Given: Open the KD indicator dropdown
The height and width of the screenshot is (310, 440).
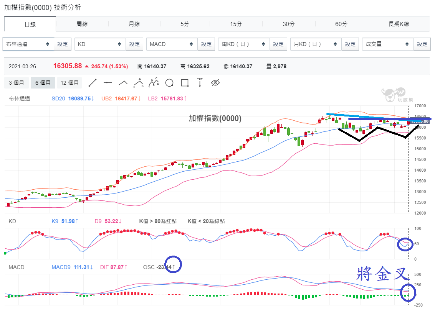Looking at the screenshot, I should coord(100,44).
